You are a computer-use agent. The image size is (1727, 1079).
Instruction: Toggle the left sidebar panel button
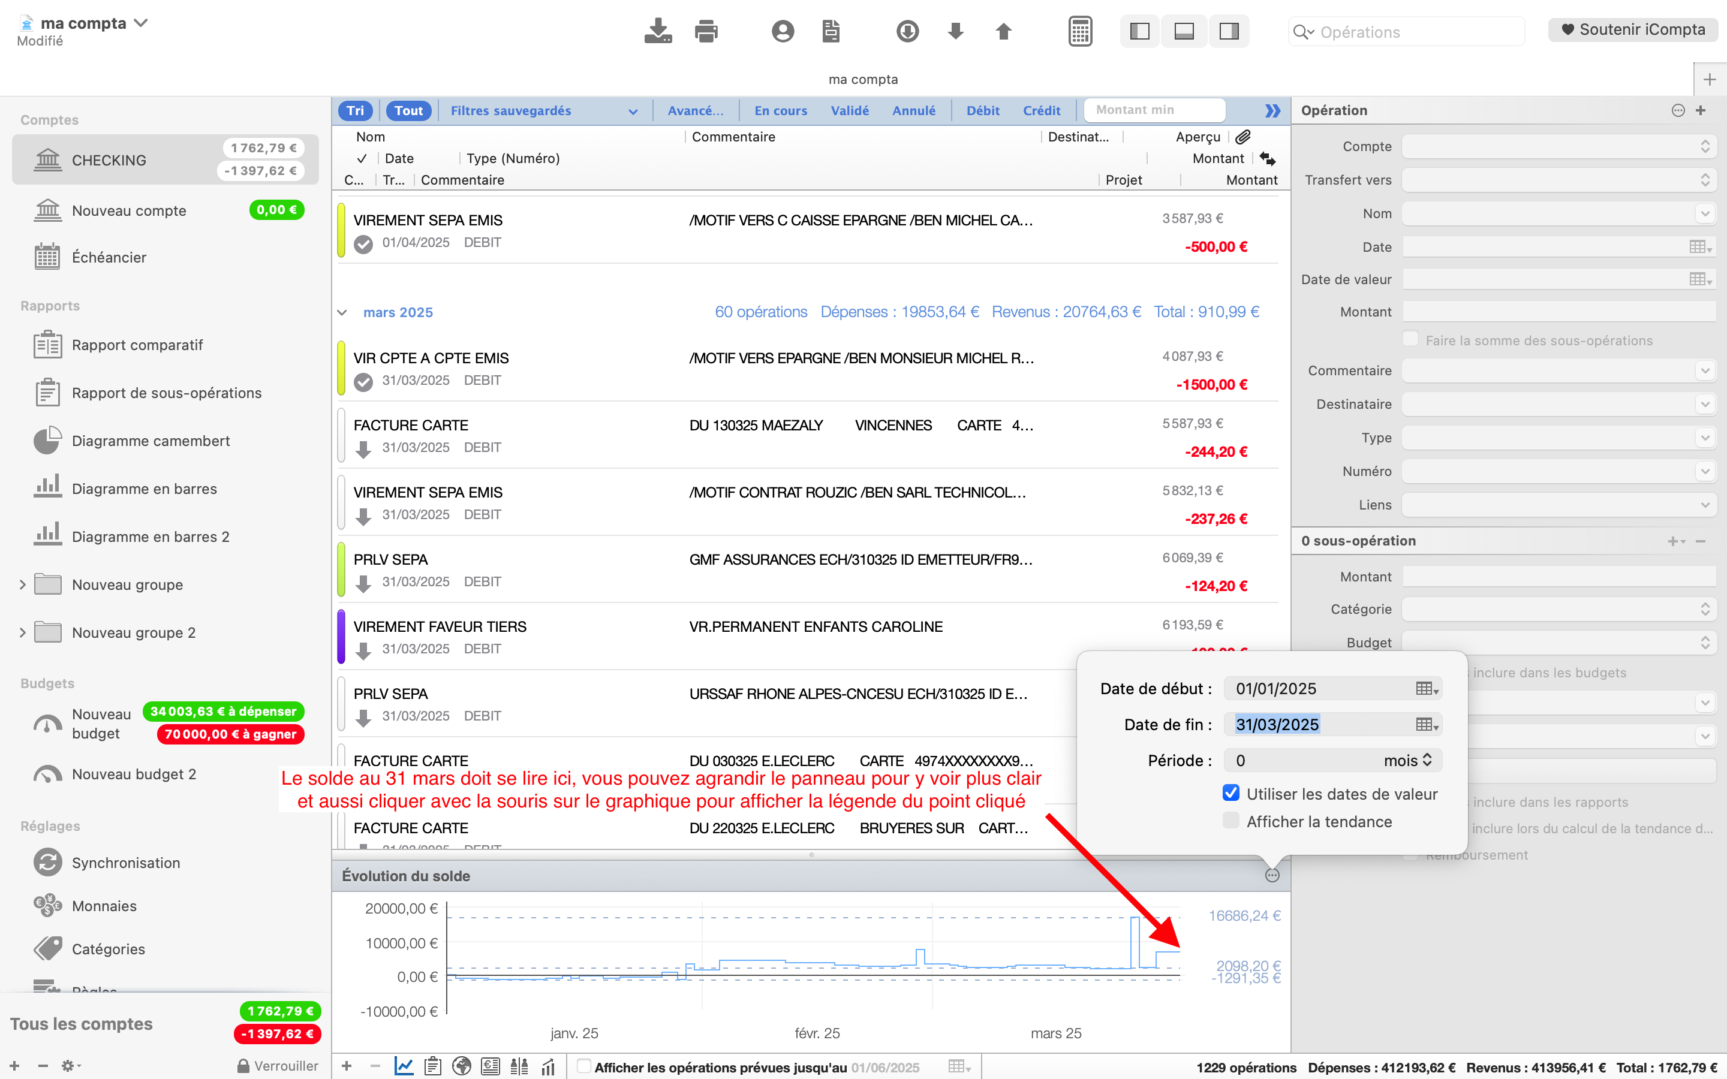[1140, 31]
